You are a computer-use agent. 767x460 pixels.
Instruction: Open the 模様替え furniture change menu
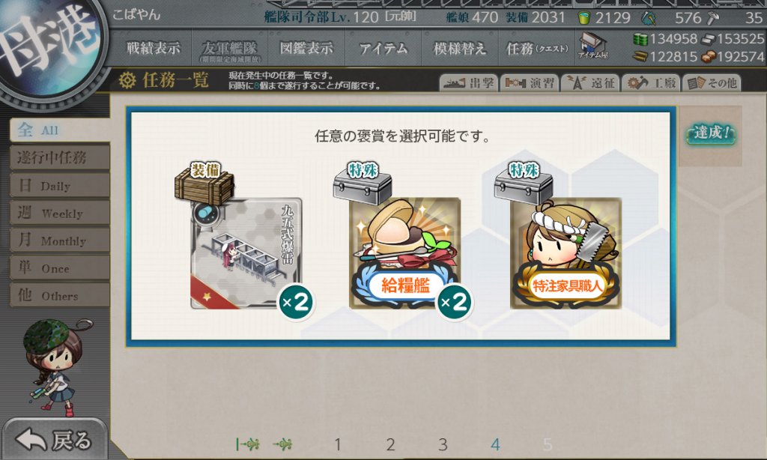pyautogui.click(x=460, y=48)
